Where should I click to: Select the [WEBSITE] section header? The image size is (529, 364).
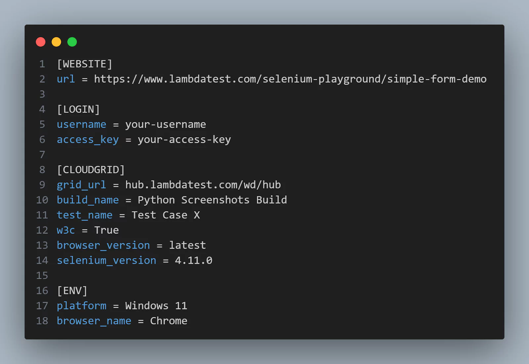coord(85,64)
